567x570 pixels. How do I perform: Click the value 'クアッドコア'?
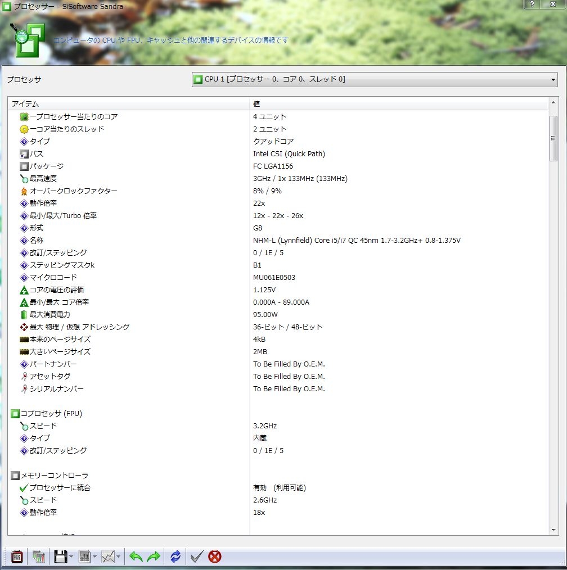tap(273, 142)
